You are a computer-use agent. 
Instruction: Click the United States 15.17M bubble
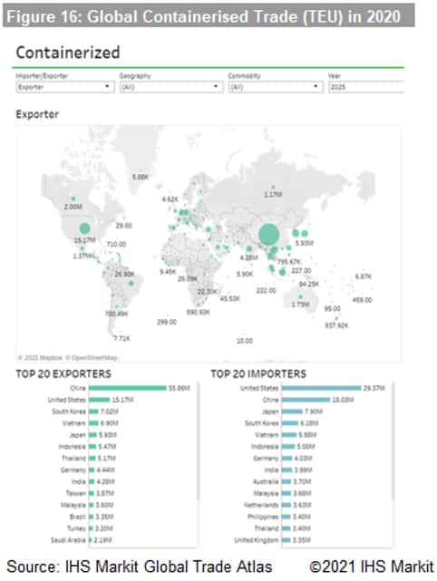[85, 228]
